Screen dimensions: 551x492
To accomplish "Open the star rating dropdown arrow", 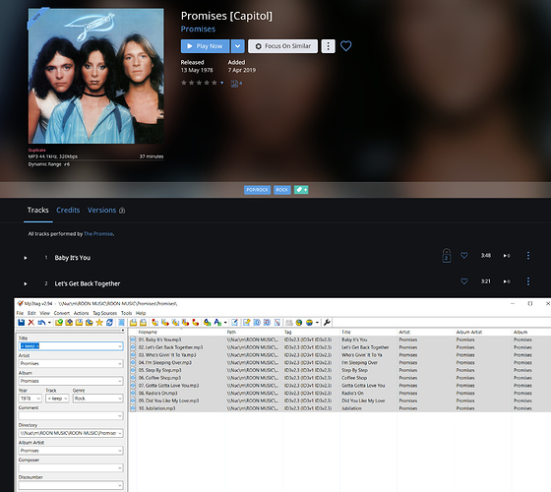I will pyautogui.click(x=221, y=83).
